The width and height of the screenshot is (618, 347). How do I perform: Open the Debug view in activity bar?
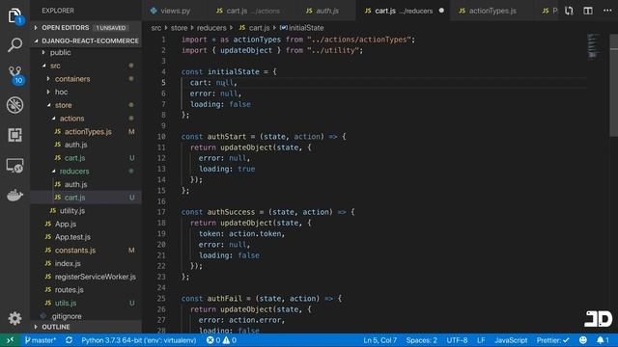click(15, 105)
